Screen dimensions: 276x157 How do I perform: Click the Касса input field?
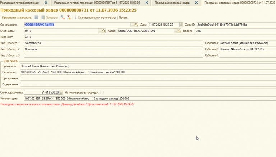tap(146, 31)
